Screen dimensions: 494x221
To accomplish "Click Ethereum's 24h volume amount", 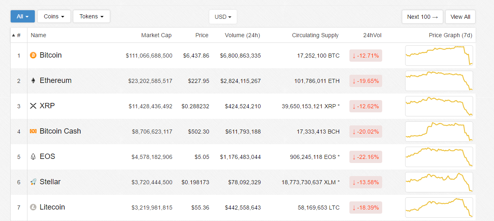I will tap(240, 81).
